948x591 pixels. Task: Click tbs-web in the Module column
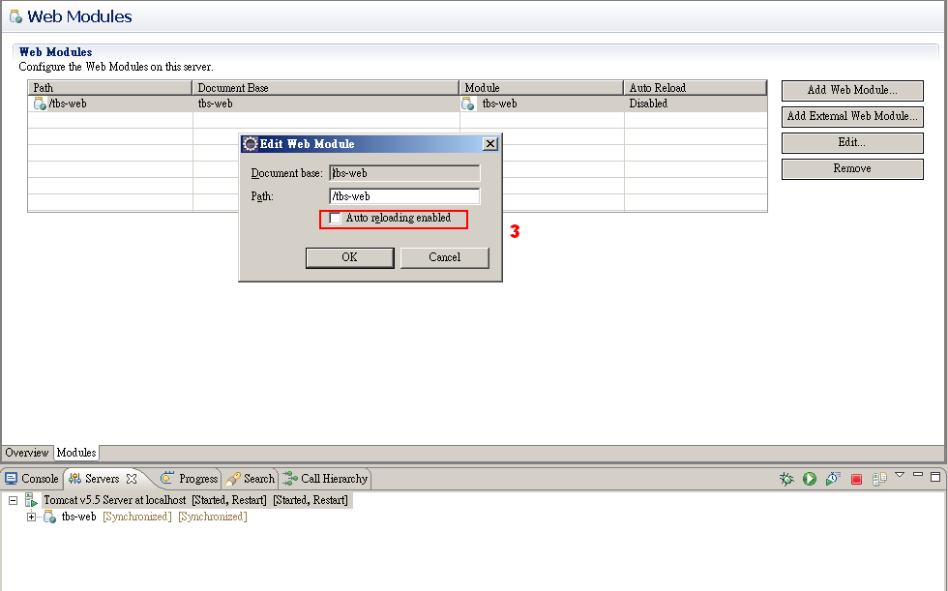pos(499,103)
